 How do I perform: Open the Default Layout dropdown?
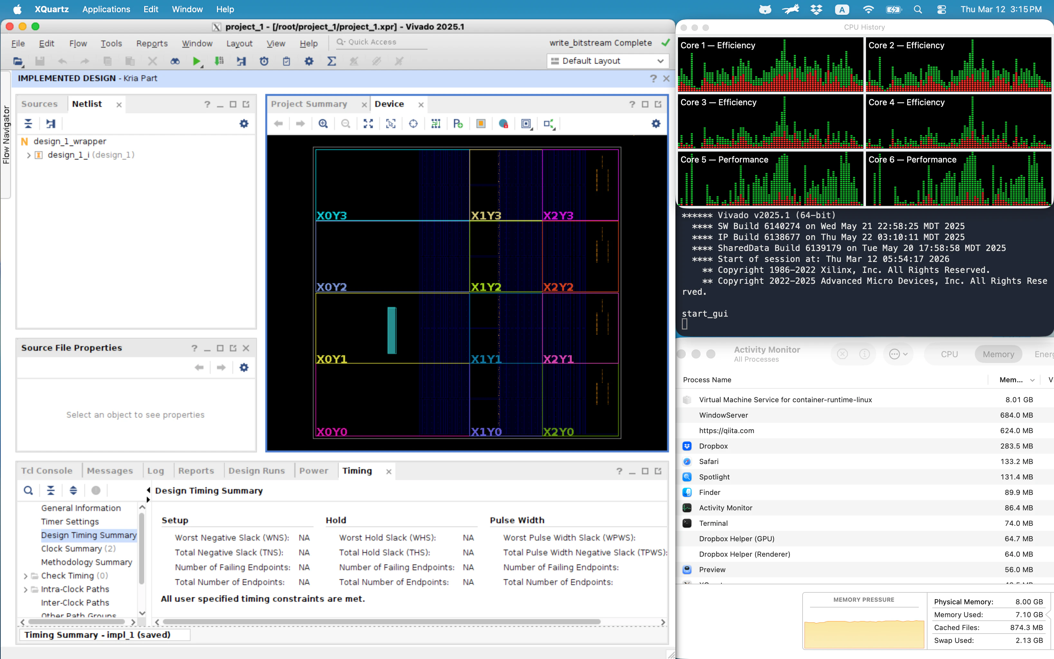pos(607,61)
